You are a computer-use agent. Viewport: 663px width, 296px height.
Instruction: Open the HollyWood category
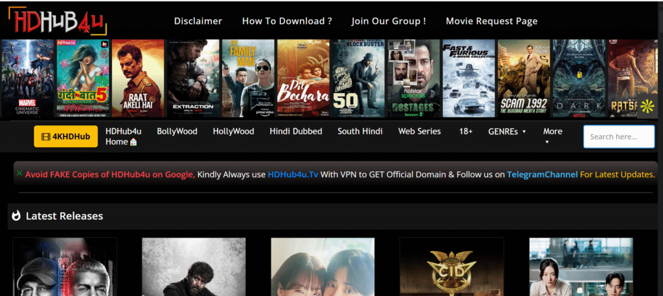coord(233,131)
